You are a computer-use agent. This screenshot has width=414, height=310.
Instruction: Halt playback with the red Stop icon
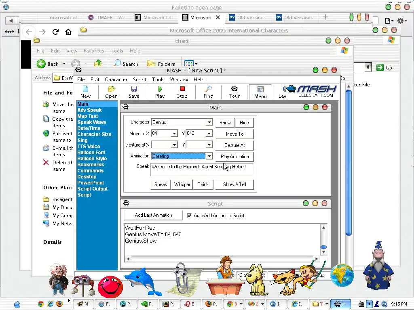tap(182, 92)
